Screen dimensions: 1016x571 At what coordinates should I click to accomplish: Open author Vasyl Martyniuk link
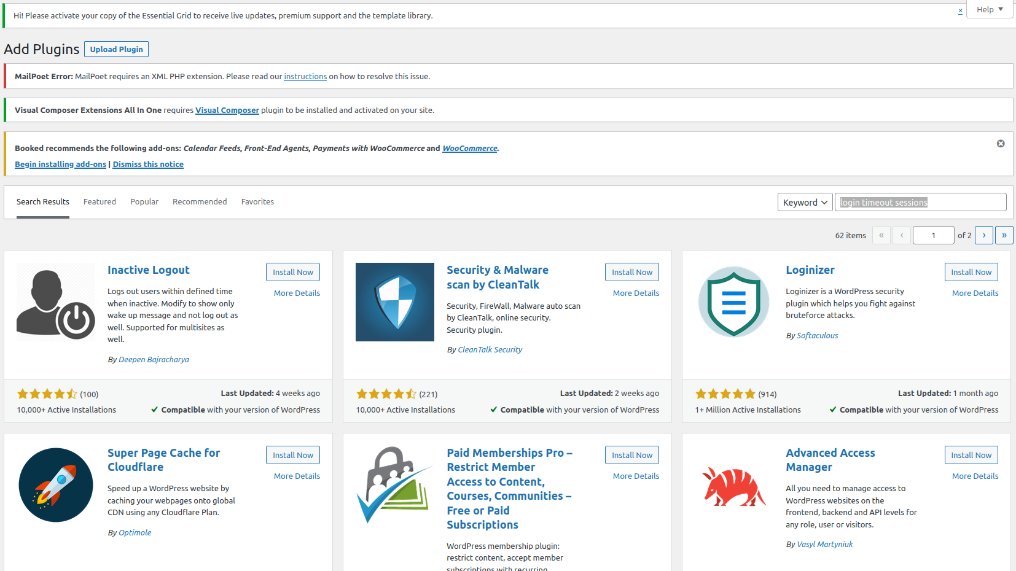click(824, 545)
